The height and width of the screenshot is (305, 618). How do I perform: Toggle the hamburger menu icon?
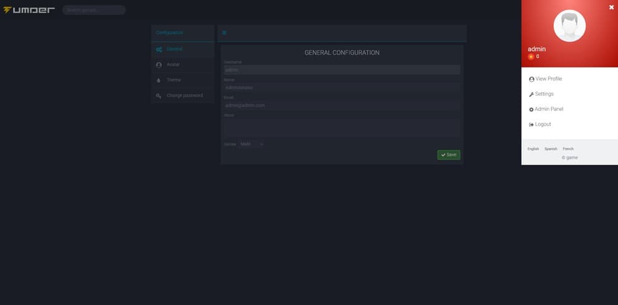224,33
